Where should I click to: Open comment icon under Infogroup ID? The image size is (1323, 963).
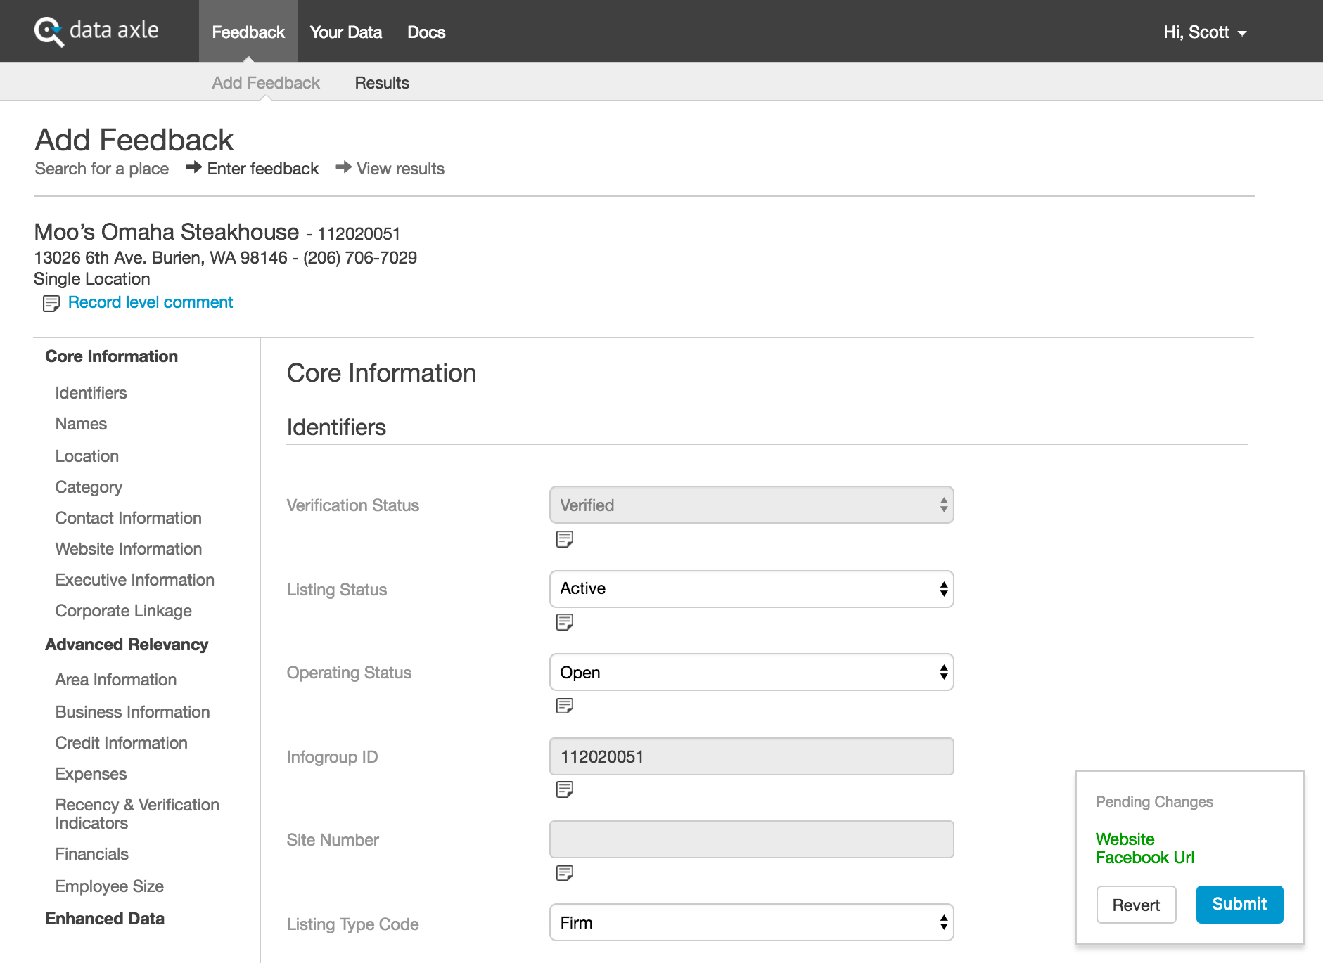564,789
